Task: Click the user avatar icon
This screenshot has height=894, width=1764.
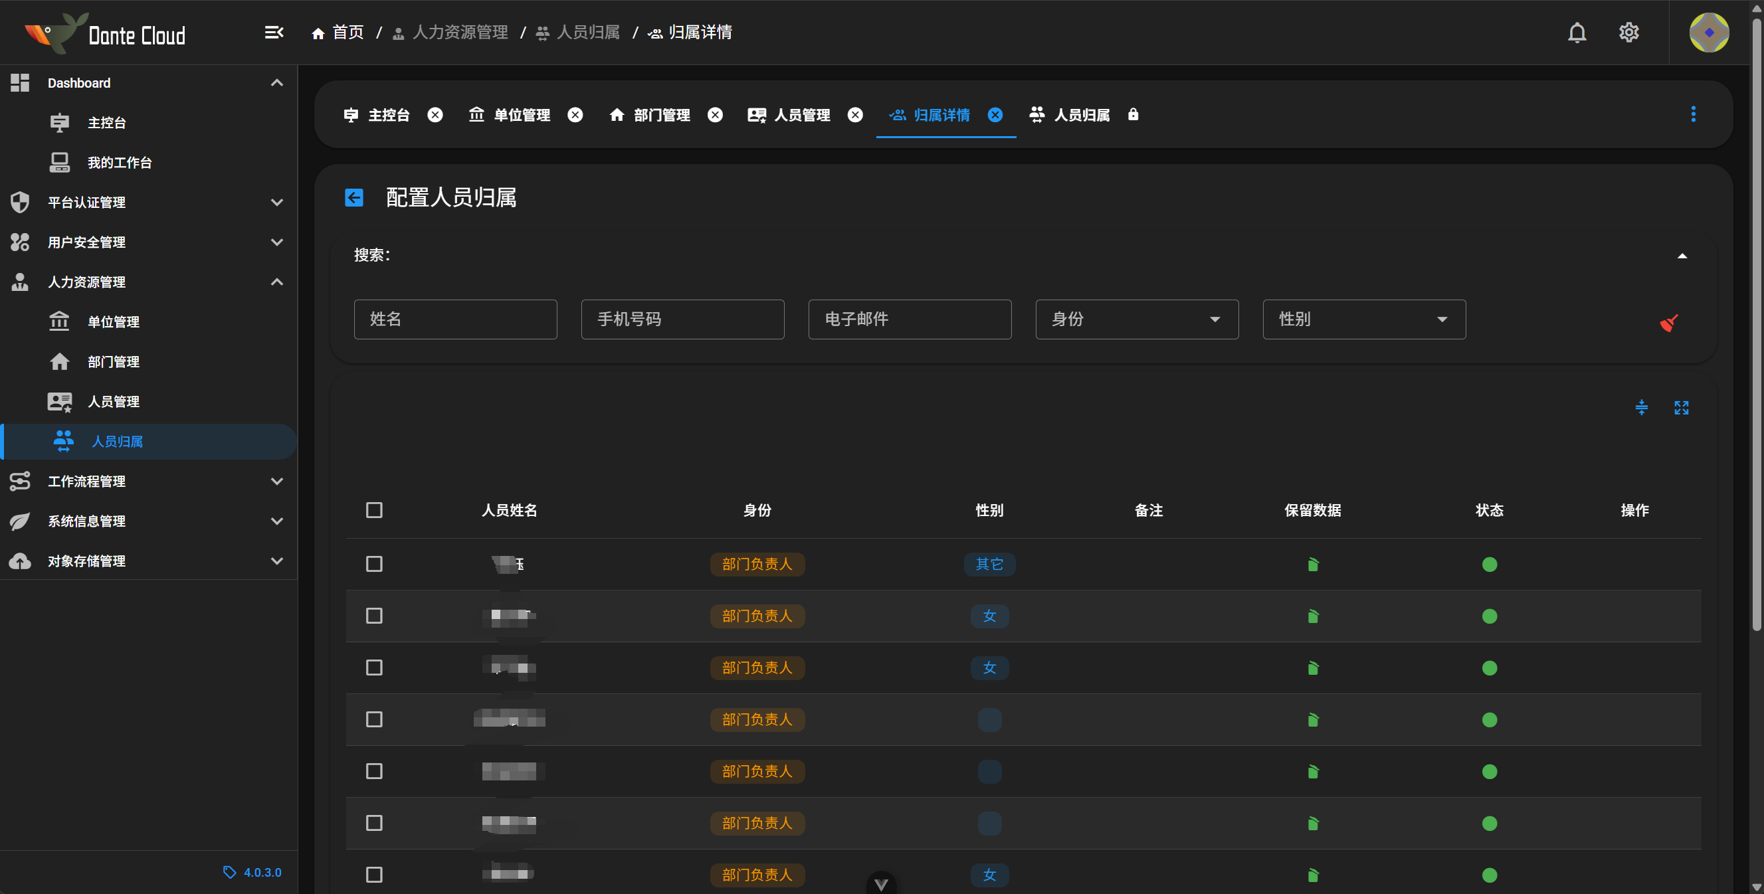Action: pyautogui.click(x=1709, y=32)
